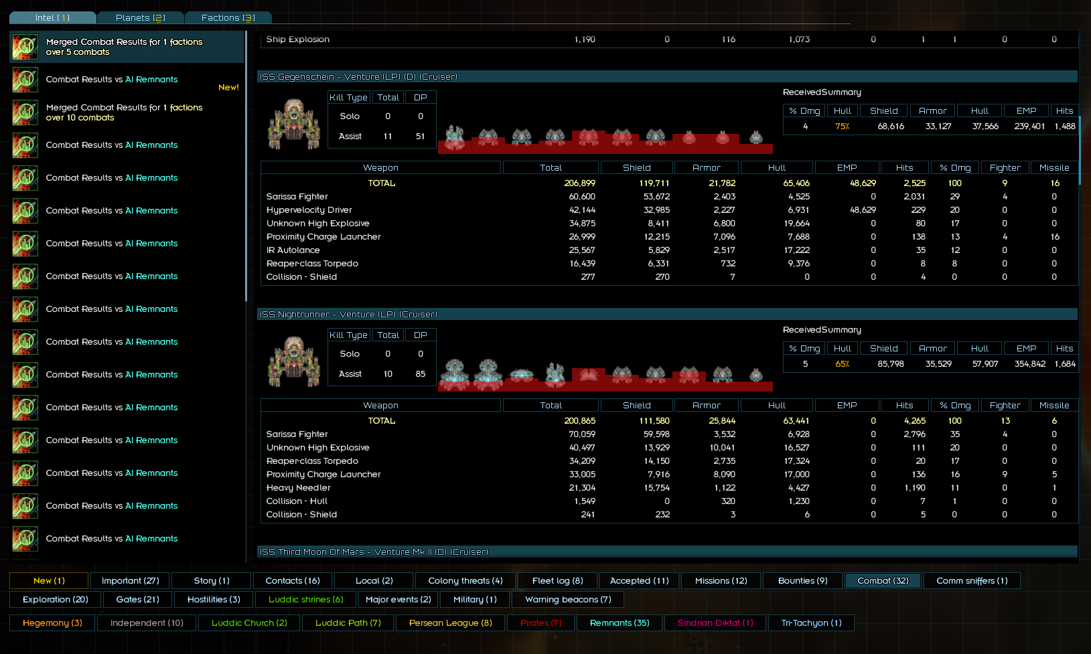Click the radar icon of the New! combat report
The height and width of the screenshot is (654, 1091).
pos(25,80)
